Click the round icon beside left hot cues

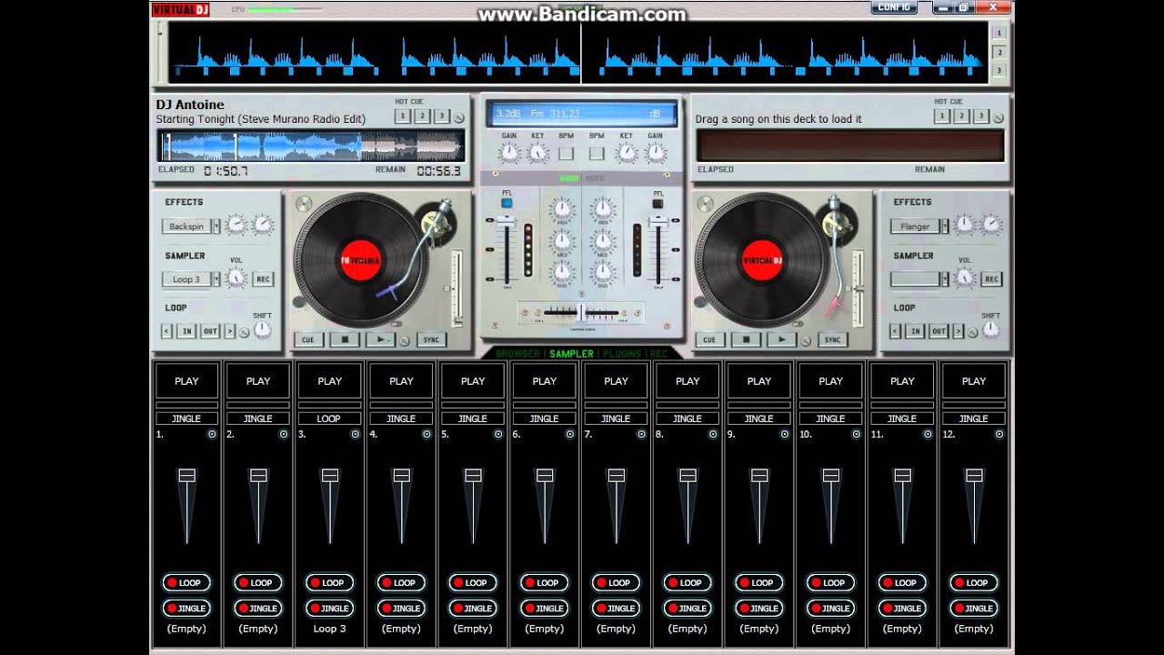pyautogui.click(x=459, y=117)
